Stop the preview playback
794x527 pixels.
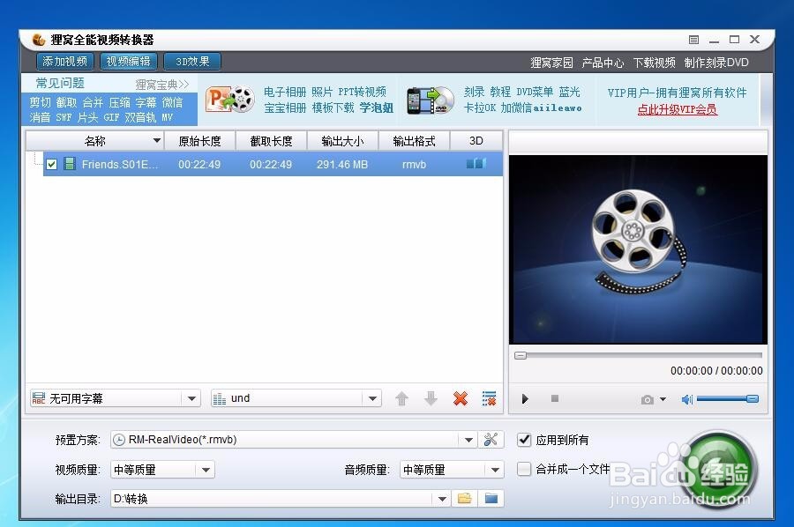[x=555, y=398]
